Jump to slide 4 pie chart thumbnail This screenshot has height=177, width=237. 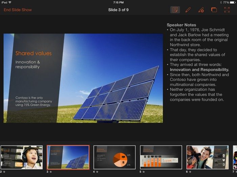tap(114, 157)
